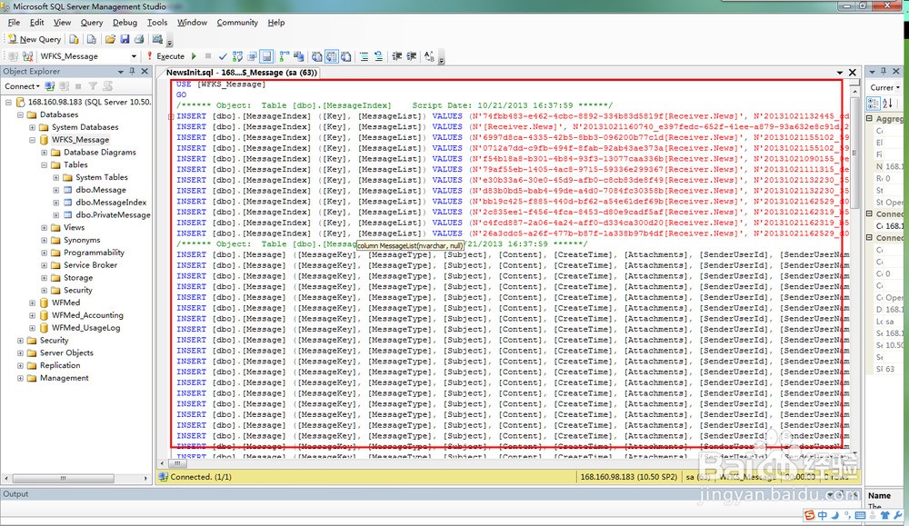The width and height of the screenshot is (909, 526).
Task: Click the Connect icon in Object Explorer toolbar
Action: [x=50, y=86]
